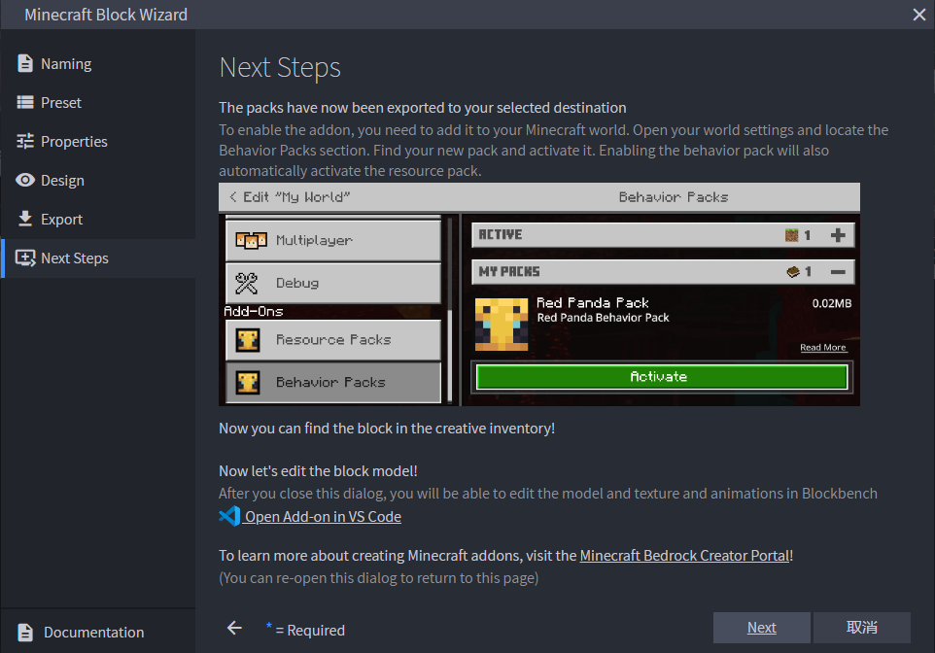Click the Design eye icon
The height and width of the screenshot is (653, 935).
(25, 180)
